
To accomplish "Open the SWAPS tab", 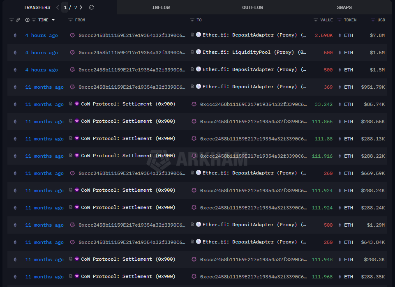I will [344, 7].
